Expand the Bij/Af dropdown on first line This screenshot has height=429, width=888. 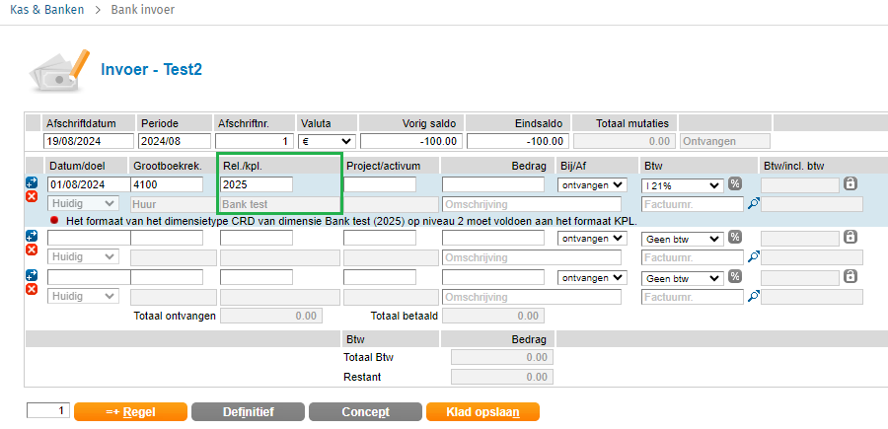pyautogui.click(x=592, y=184)
